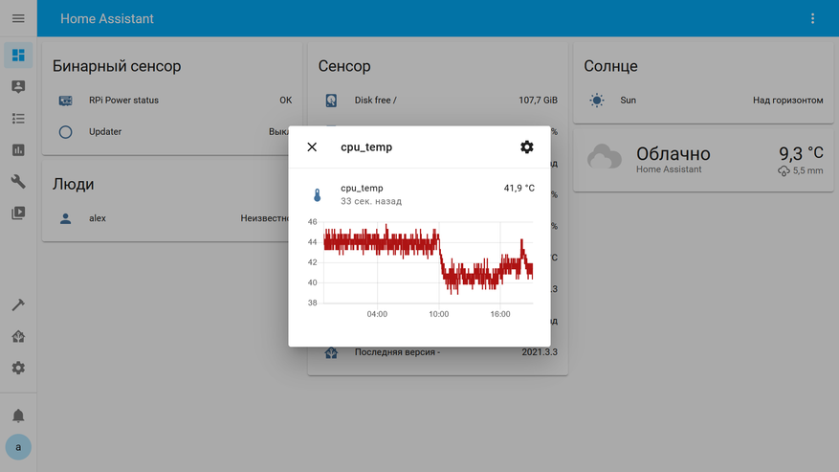Screen dimensions: 839x472
Task: Click the cloudy weather icon
Action: [x=604, y=158]
